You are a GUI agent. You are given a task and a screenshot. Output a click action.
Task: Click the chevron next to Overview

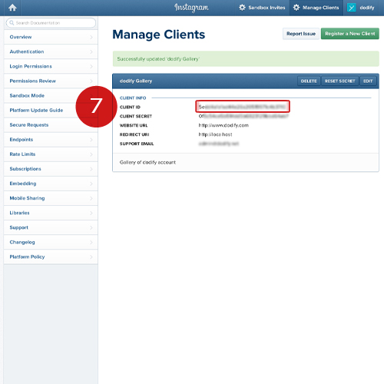(x=91, y=37)
